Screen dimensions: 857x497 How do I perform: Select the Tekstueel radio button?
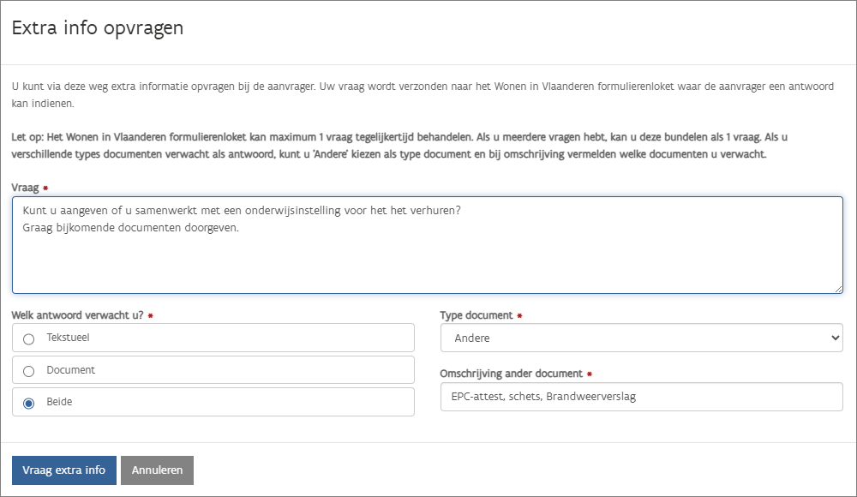pyautogui.click(x=29, y=338)
